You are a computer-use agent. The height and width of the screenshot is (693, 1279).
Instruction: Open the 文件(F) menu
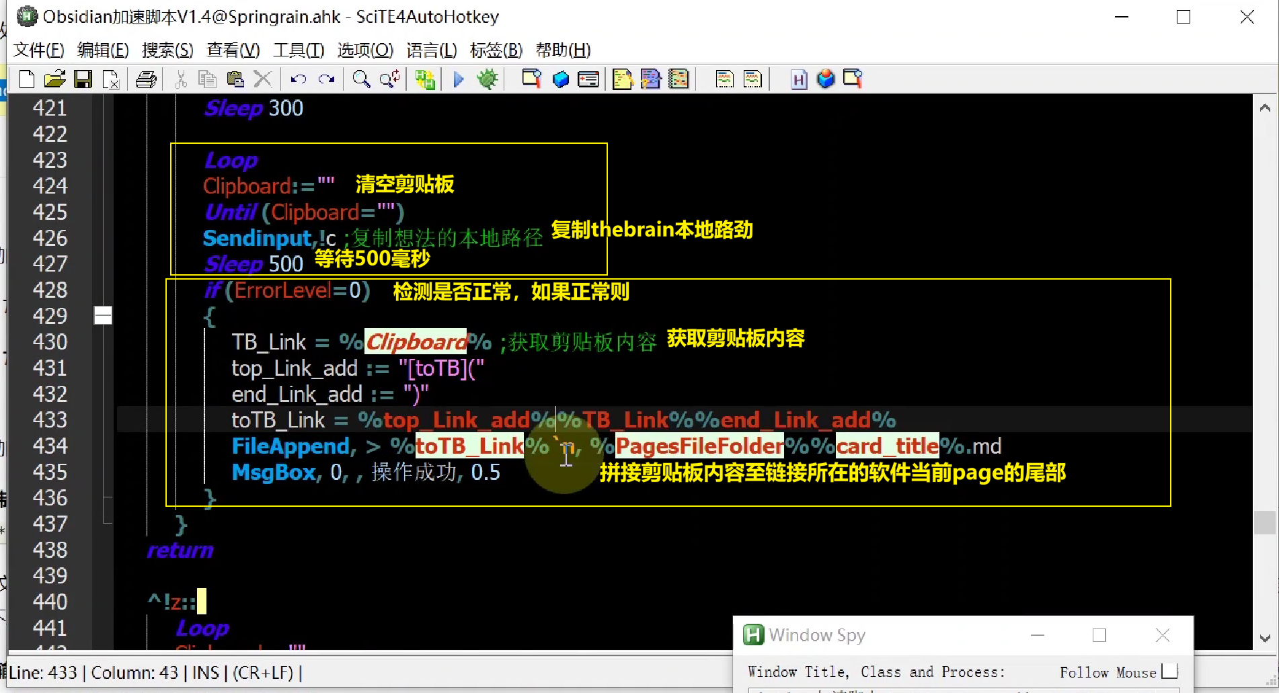[x=39, y=50]
